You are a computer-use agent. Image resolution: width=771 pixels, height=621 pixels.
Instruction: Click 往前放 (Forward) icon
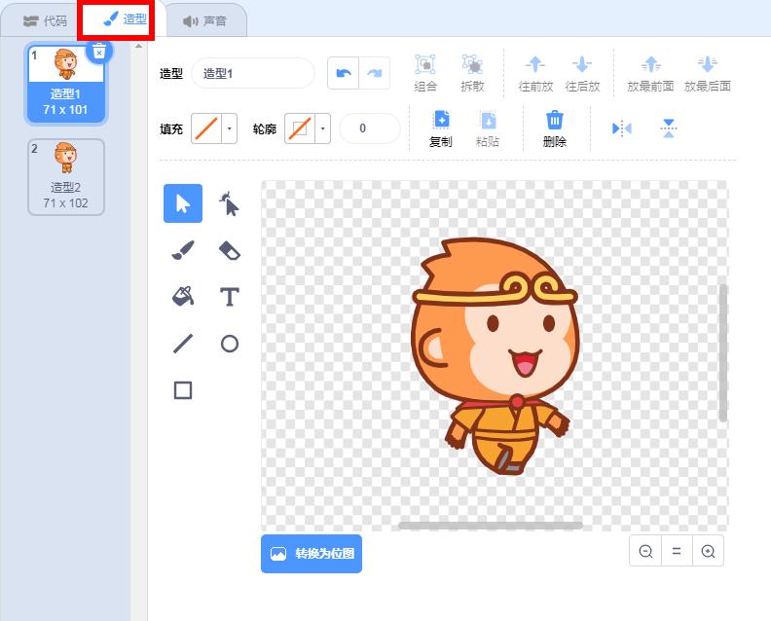click(x=535, y=64)
